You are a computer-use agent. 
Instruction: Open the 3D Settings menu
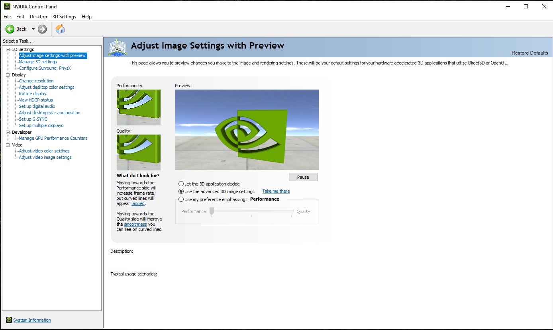[64, 17]
